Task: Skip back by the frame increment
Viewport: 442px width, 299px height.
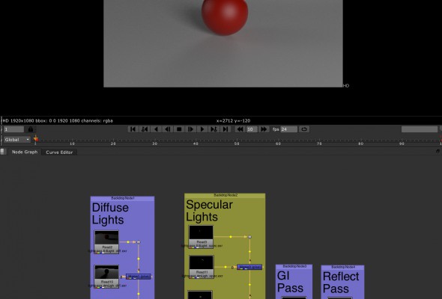Action: [x=240, y=129]
